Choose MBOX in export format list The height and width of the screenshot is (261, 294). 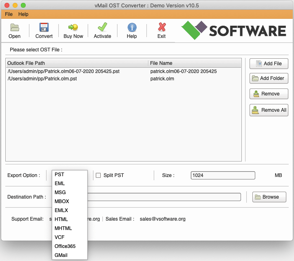(62, 201)
